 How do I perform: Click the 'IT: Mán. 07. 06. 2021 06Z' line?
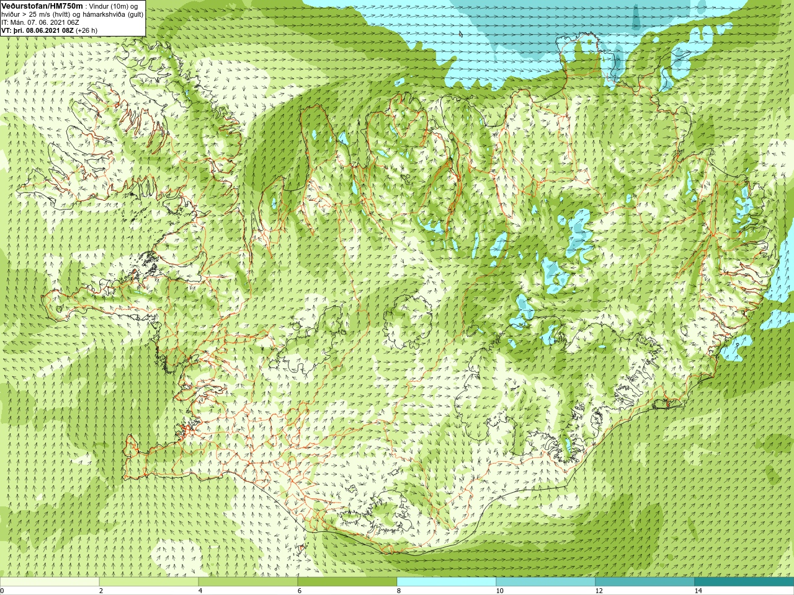coord(40,22)
